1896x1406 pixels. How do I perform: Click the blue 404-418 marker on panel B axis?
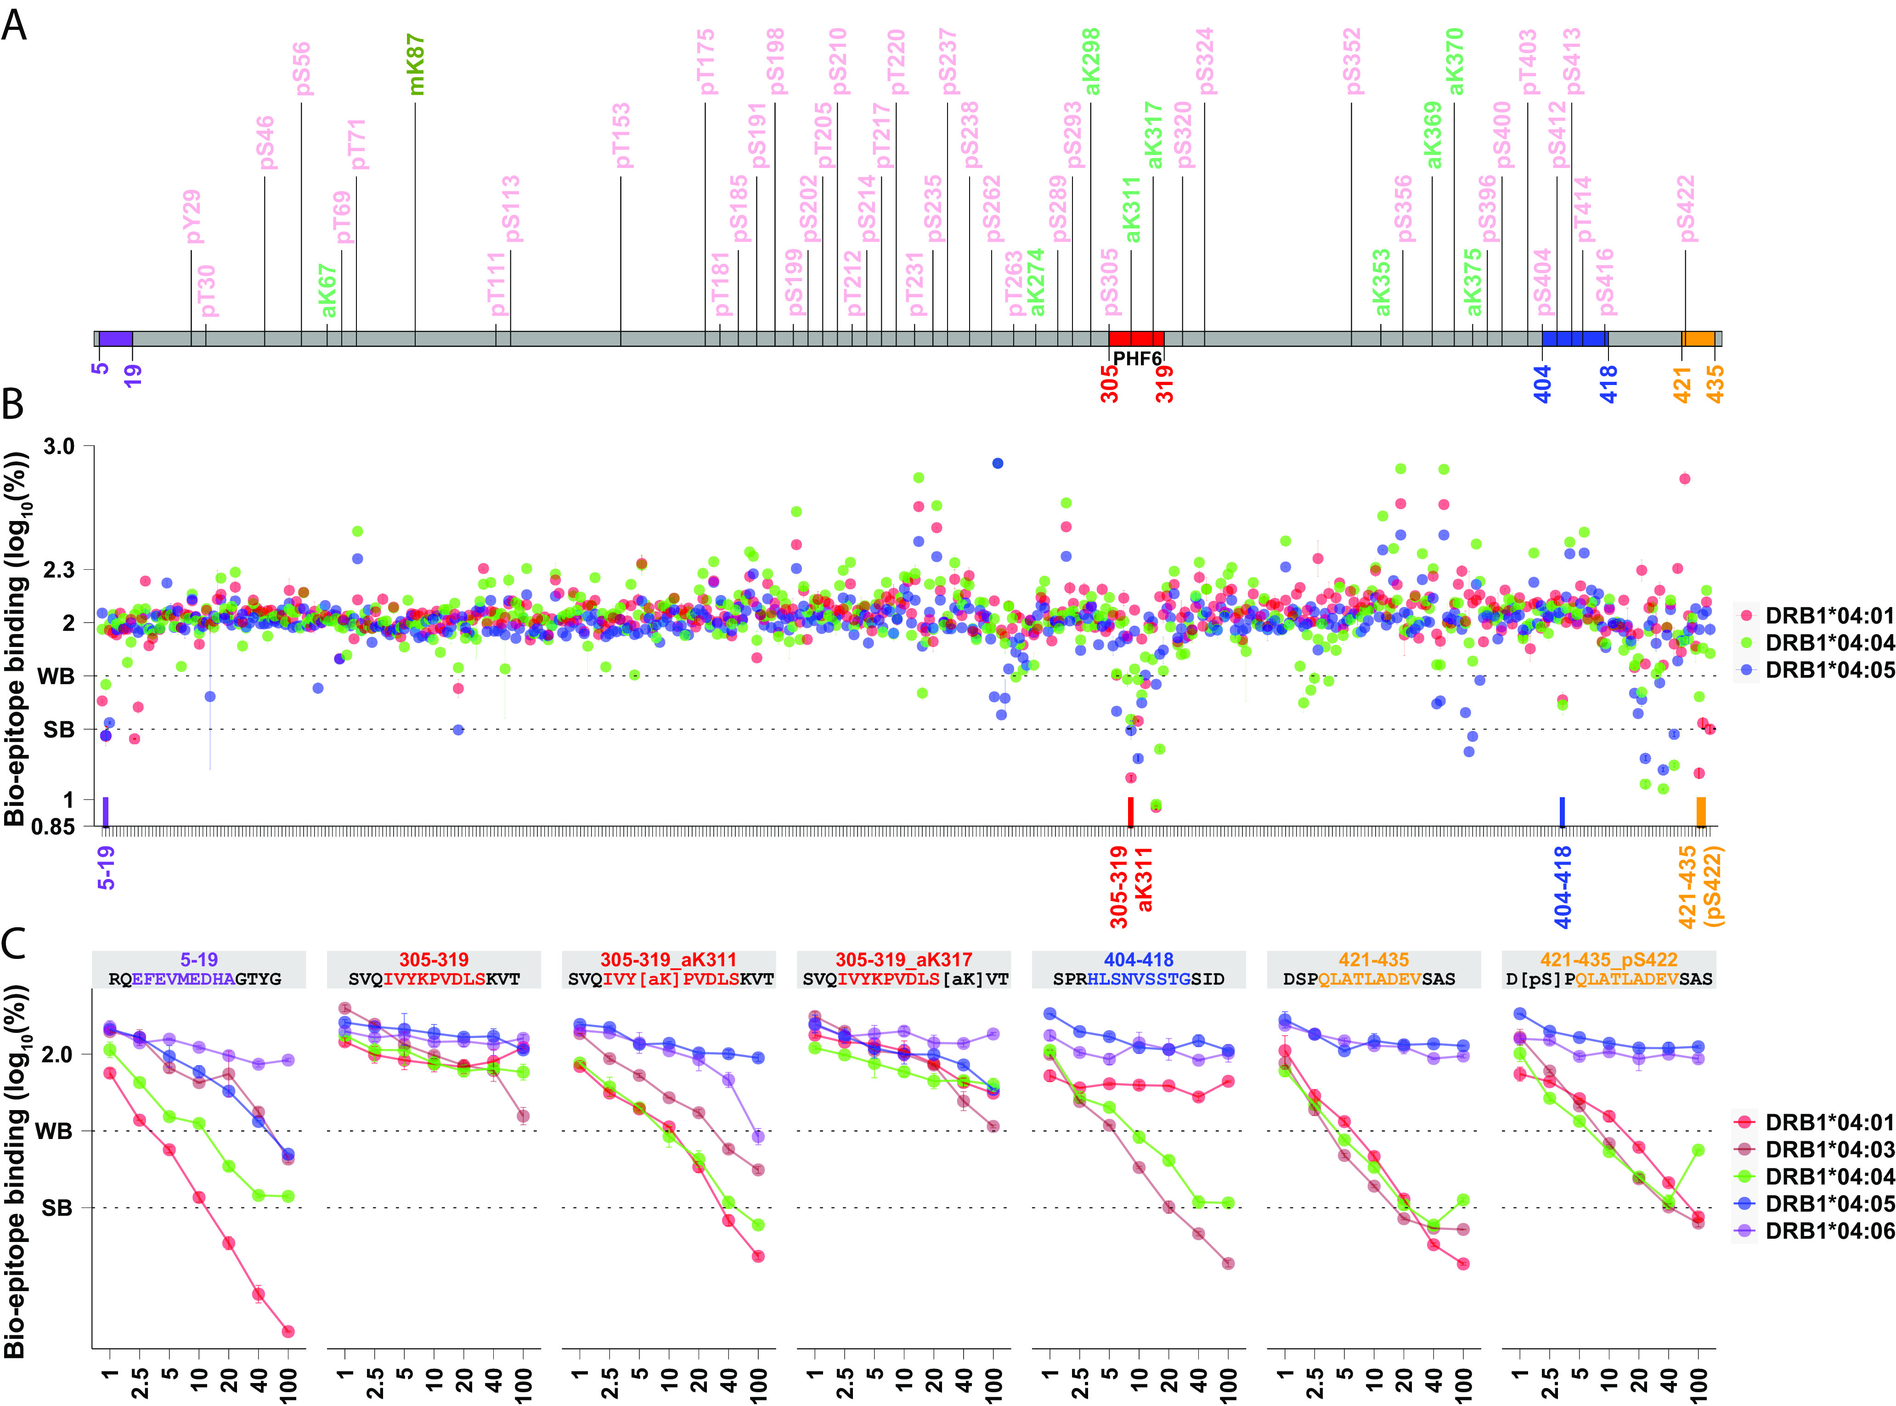pyautogui.click(x=1563, y=812)
